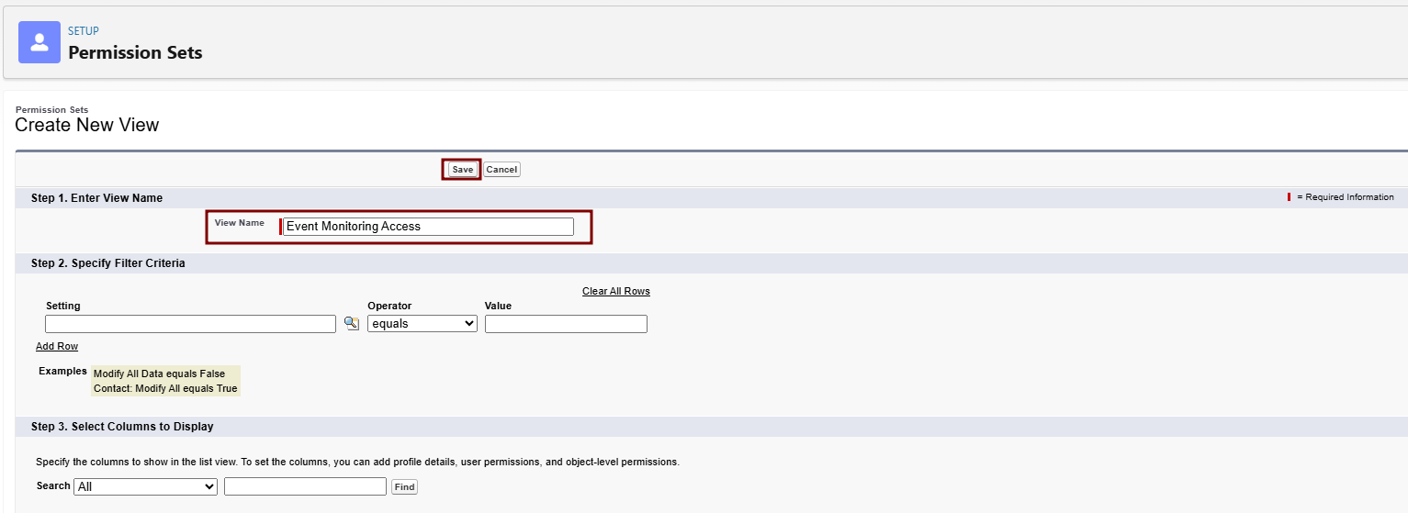Open the Setting lookup magnifier icon
The image size is (1408, 513).
click(x=351, y=324)
